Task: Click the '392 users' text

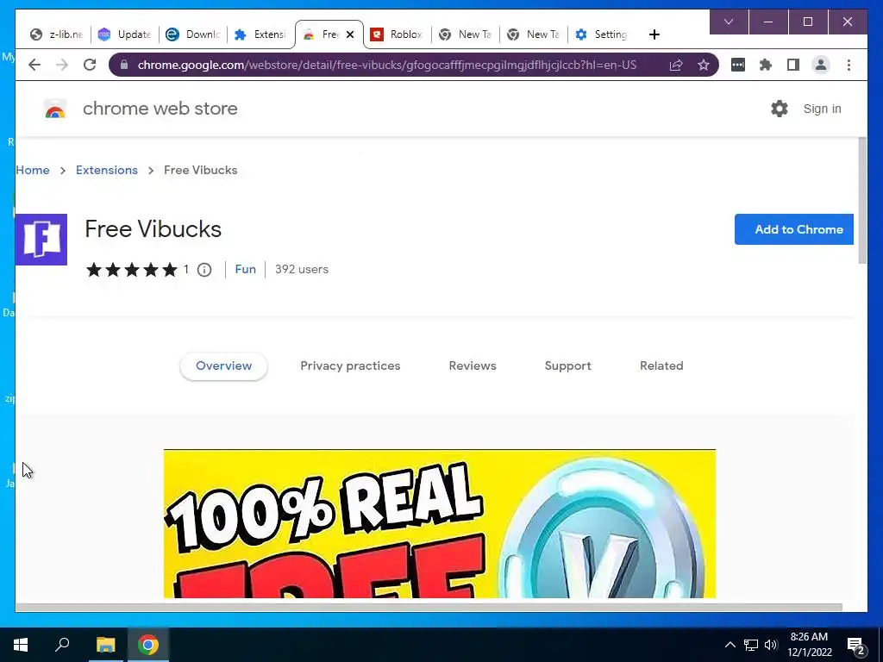Action: pos(301,269)
